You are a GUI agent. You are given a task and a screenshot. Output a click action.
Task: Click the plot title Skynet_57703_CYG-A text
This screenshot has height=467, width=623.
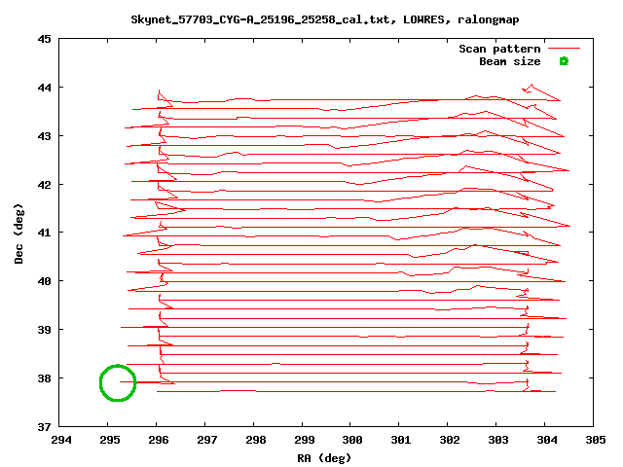point(324,19)
